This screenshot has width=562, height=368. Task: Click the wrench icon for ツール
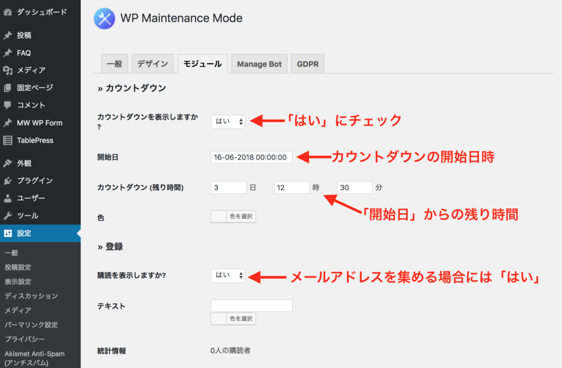click(8, 216)
